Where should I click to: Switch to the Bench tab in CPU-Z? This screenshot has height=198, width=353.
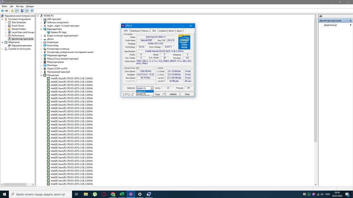171,31
